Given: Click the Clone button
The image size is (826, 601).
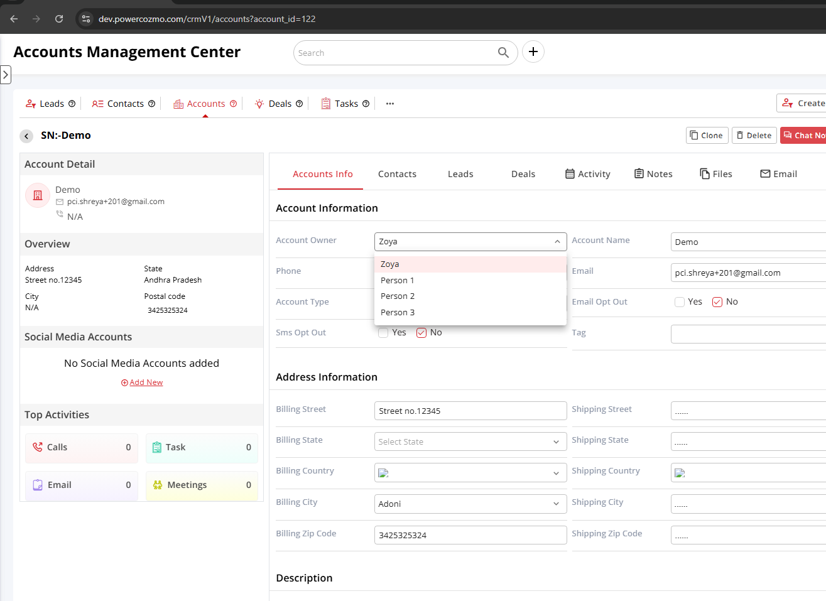Looking at the screenshot, I should coord(707,136).
